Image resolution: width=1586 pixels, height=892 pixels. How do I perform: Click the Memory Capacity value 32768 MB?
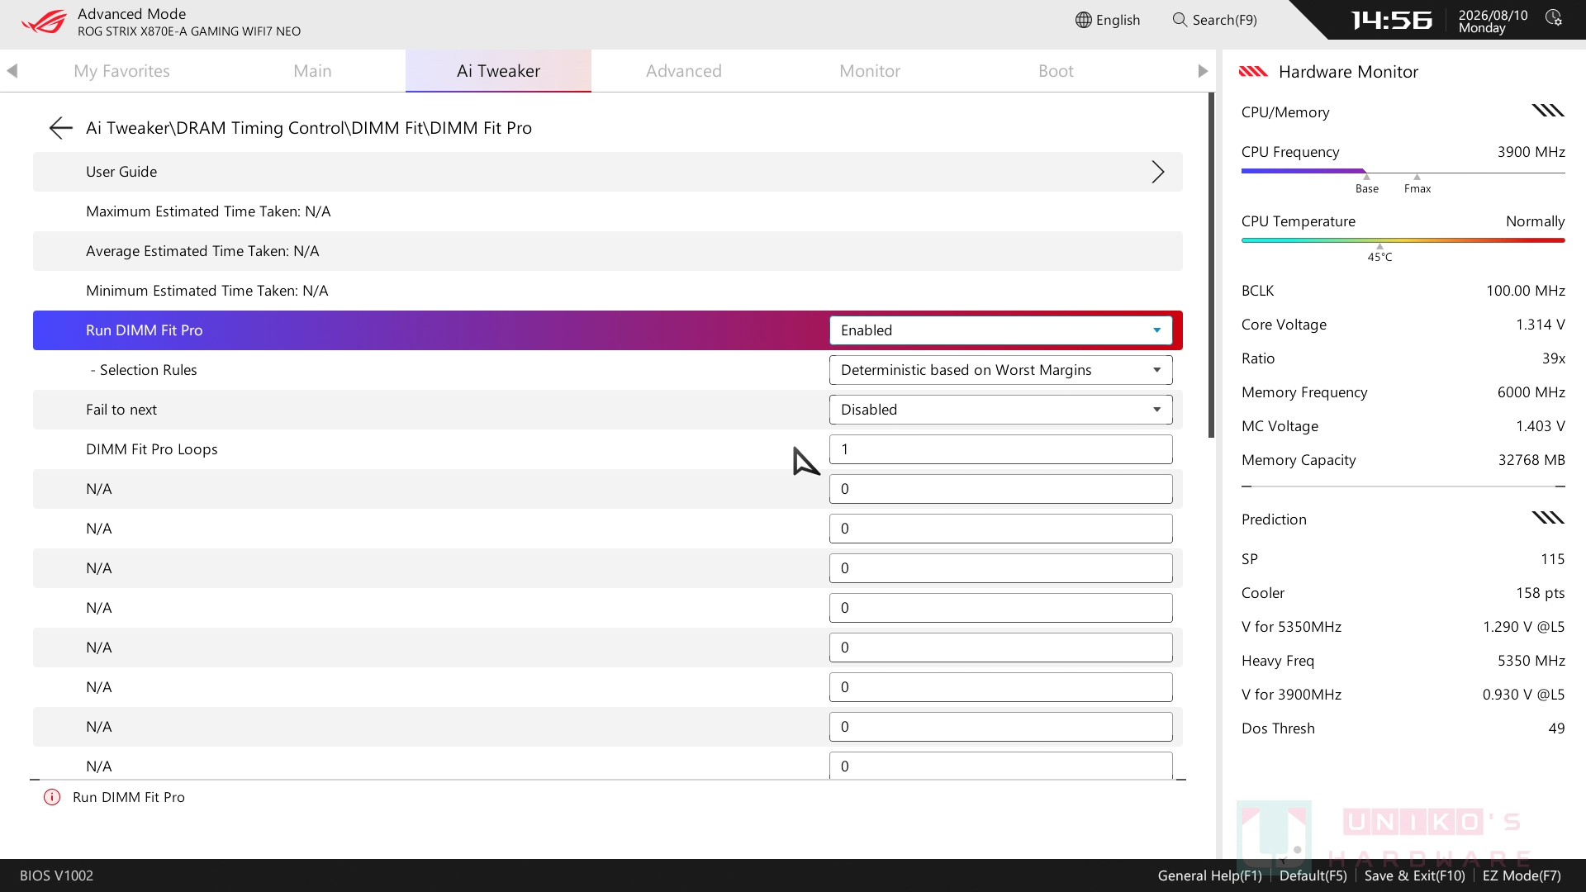[x=1531, y=460]
